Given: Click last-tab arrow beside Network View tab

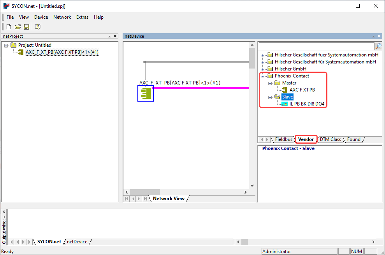Looking at the screenshot, I should (x=145, y=199).
